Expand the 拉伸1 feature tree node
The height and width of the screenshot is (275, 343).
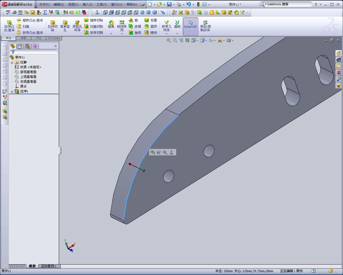click(12, 92)
